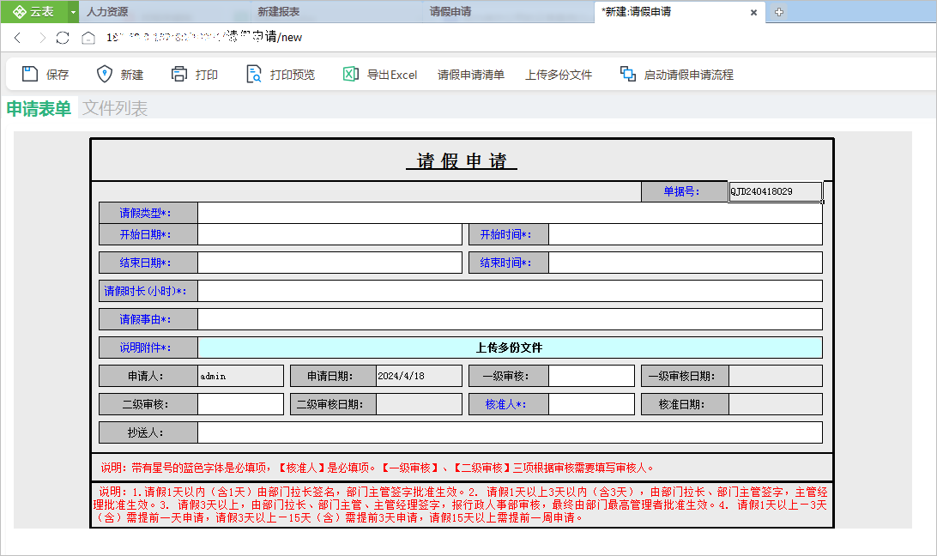Click the 结束时间 input field
The width and height of the screenshot is (937, 556).
click(x=686, y=263)
